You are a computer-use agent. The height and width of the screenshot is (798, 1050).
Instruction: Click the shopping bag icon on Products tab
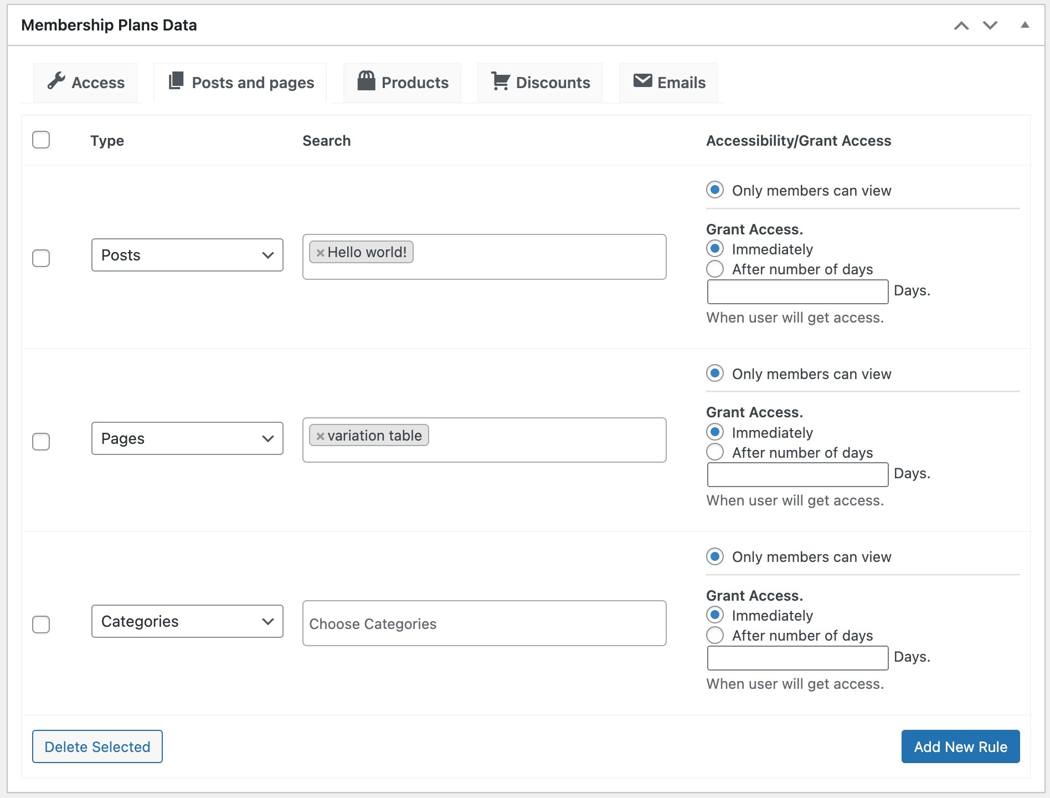tap(366, 80)
